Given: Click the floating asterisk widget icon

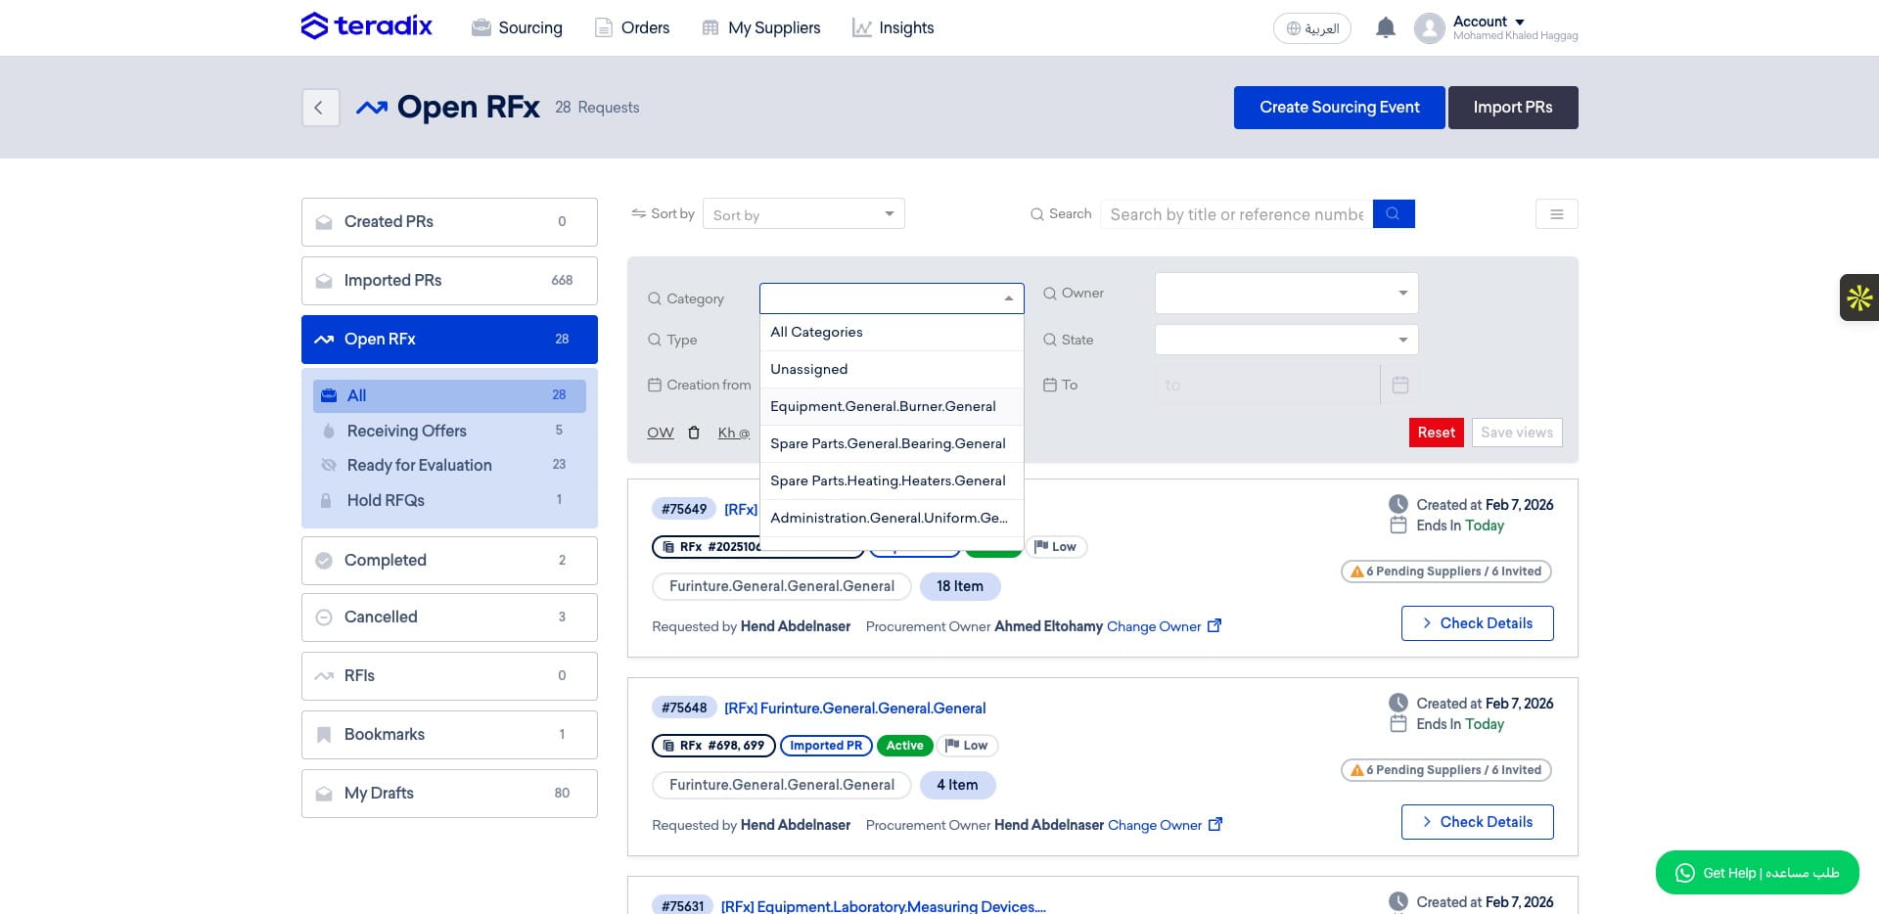Looking at the screenshot, I should (1858, 297).
